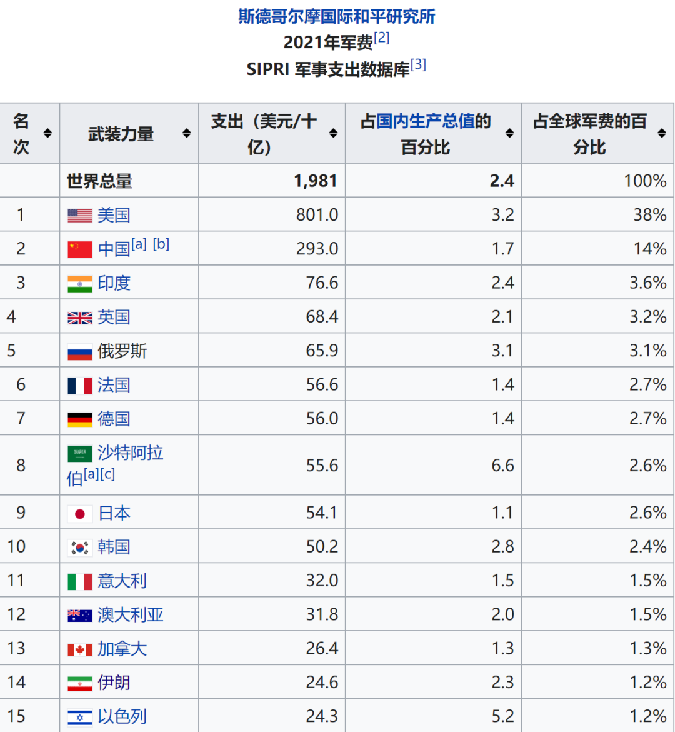The image size is (675, 732).
Task: Open footnote [3] after SIPRI 军事支出数据库
Action: pos(418,64)
